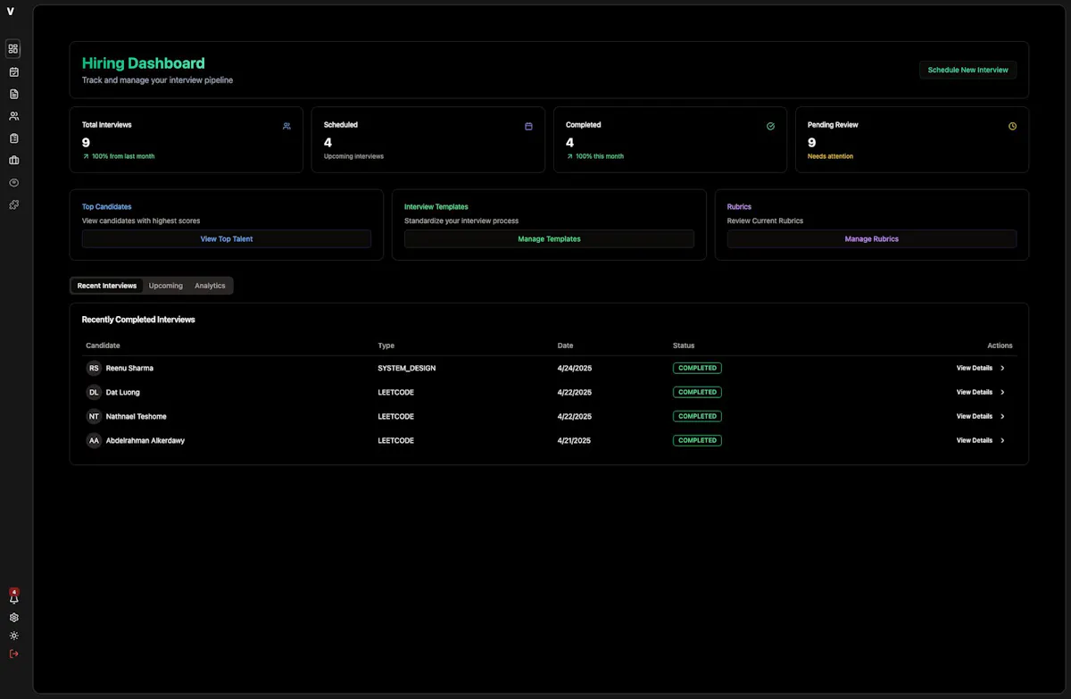Open the dashboard grid icon in sidebar
The height and width of the screenshot is (699, 1071).
[x=13, y=49]
